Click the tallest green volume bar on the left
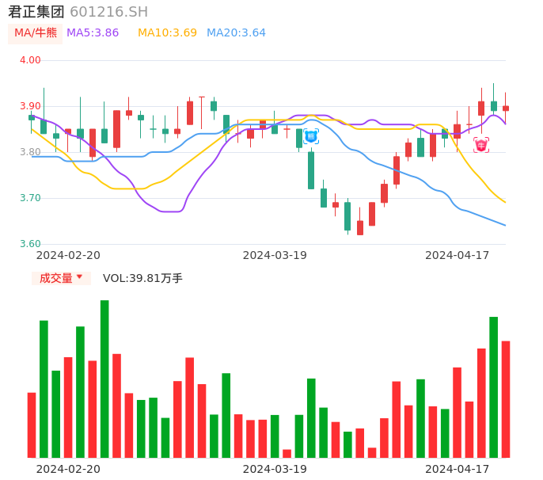 click(x=104, y=379)
